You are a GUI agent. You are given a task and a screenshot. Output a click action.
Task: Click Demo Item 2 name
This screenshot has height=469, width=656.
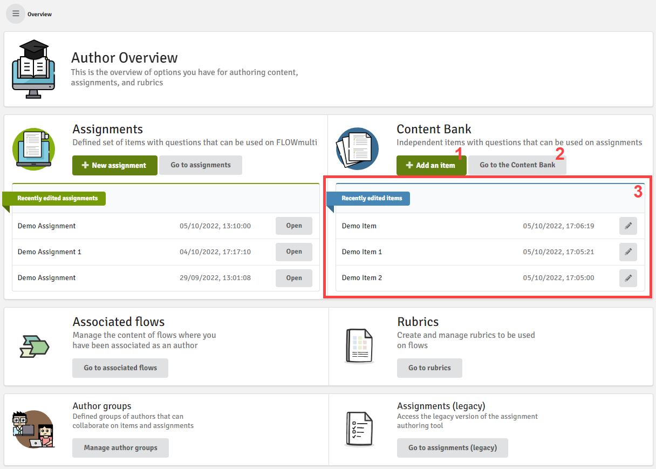pos(362,278)
